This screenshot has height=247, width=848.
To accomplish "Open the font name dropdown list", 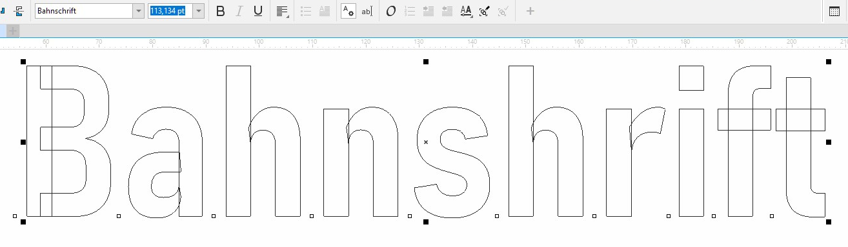I will click(x=138, y=11).
